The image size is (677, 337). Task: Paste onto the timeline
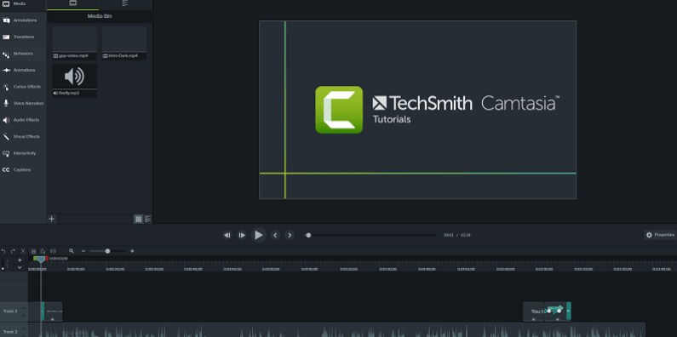[x=43, y=251]
